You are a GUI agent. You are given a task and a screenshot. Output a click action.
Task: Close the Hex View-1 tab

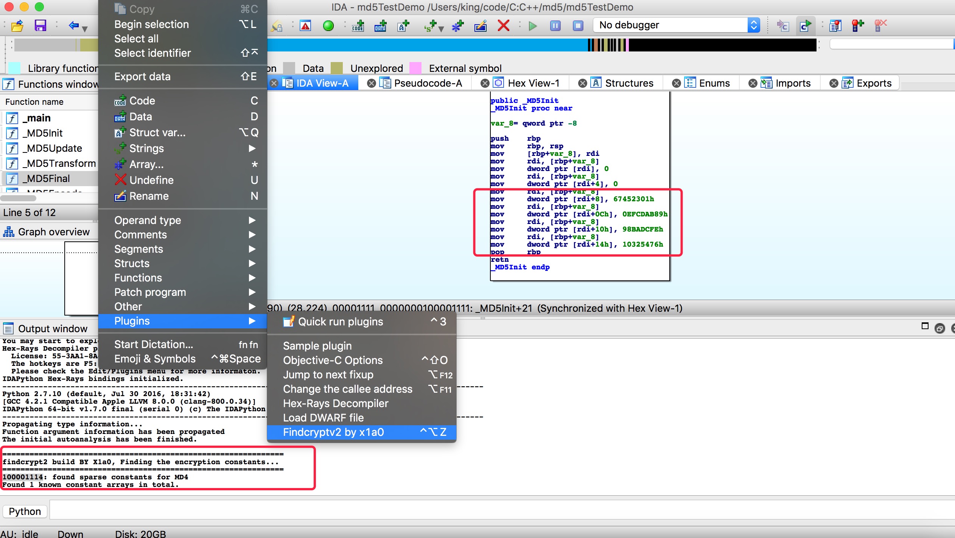click(485, 83)
